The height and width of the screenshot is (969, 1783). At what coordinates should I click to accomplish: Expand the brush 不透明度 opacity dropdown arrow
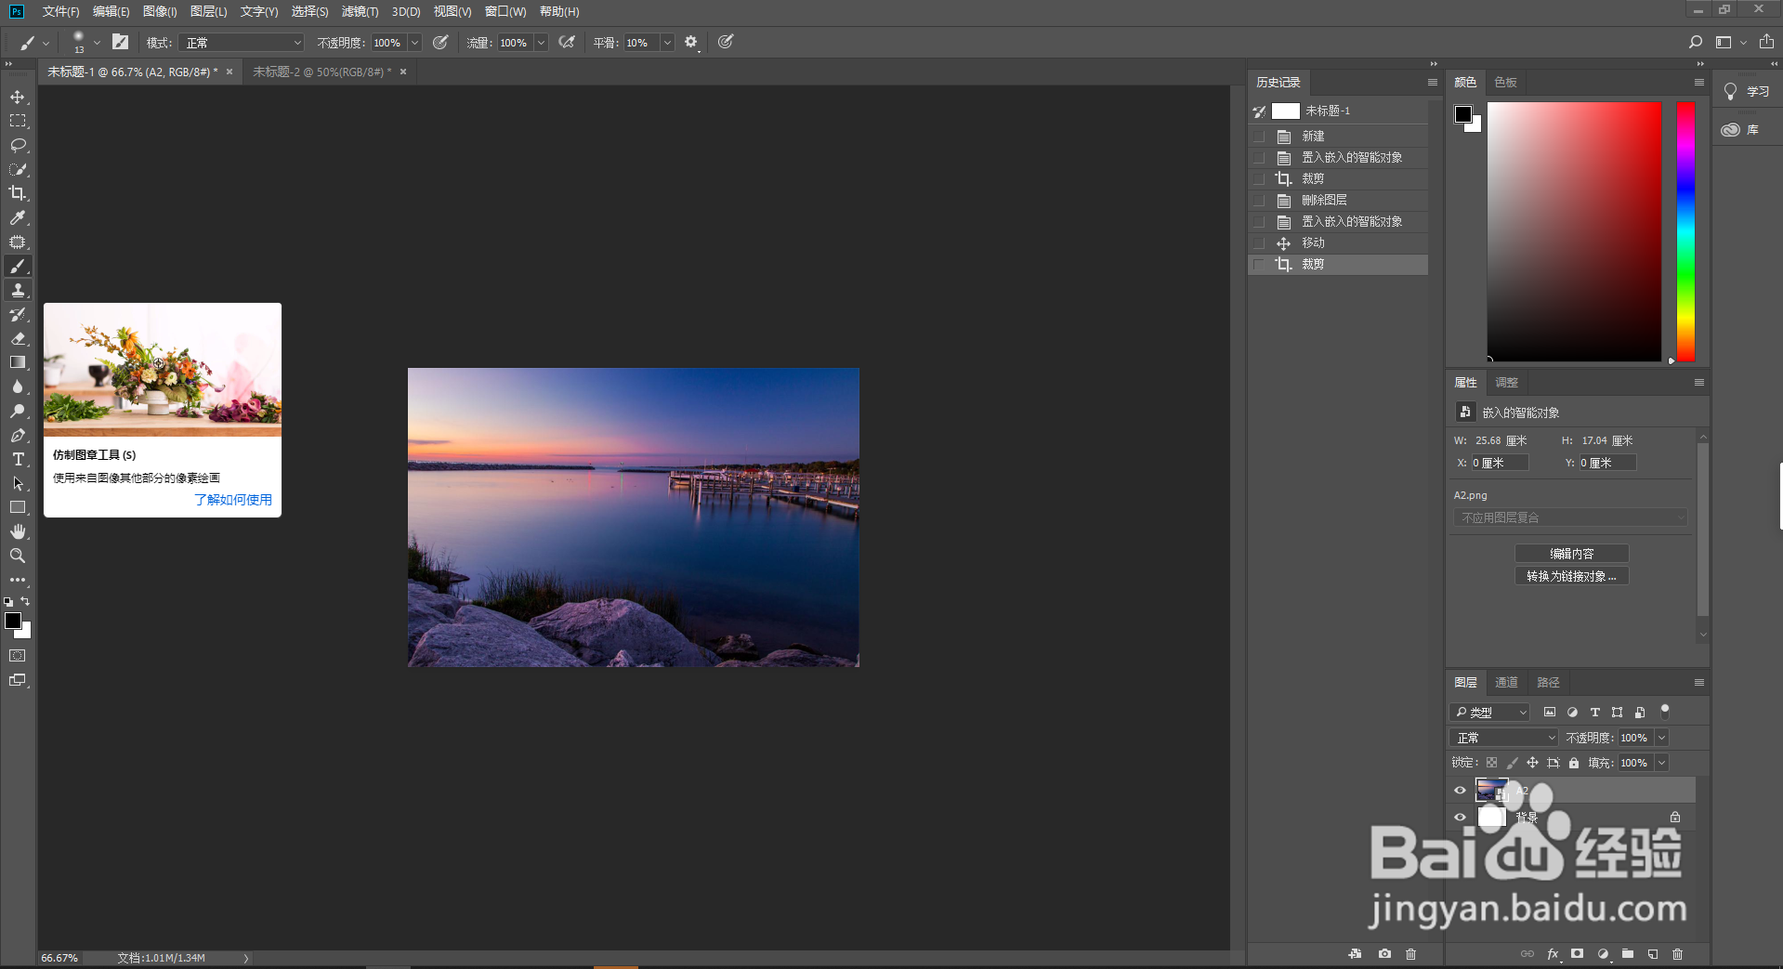click(414, 43)
